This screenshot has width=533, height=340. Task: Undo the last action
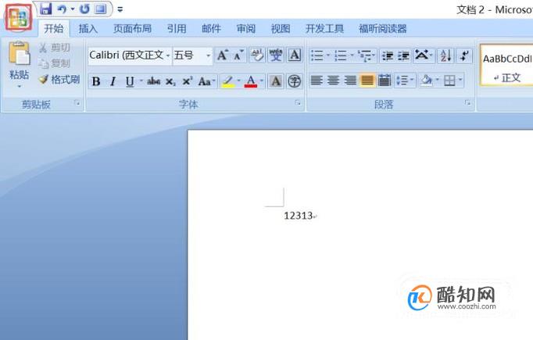click(62, 9)
